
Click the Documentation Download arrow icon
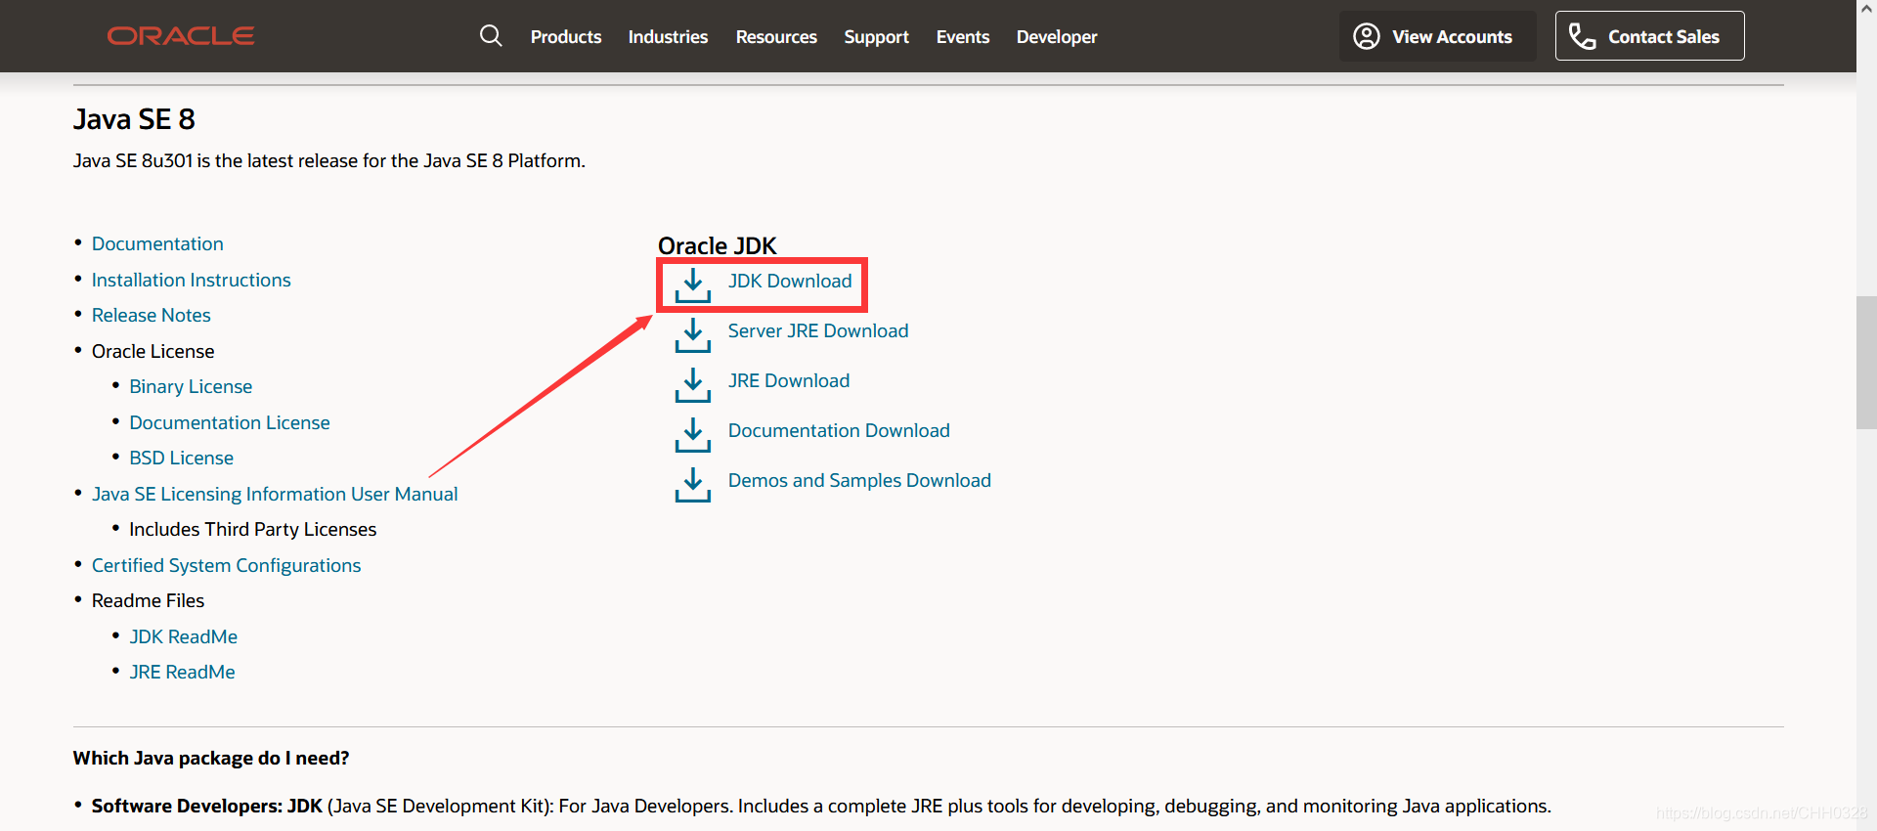click(693, 434)
